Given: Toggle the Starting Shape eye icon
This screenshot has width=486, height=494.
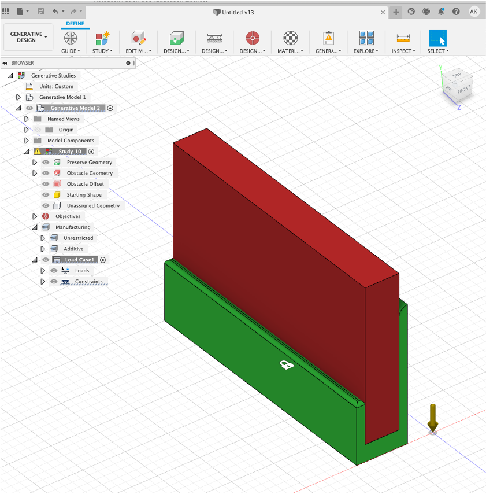Looking at the screenshot, I should coord(46,195).
